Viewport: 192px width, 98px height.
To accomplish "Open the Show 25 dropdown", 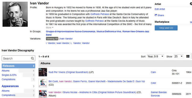I will 179,56.
